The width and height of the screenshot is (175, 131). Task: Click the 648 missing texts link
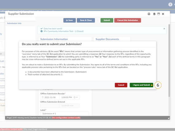click(21, 118)
